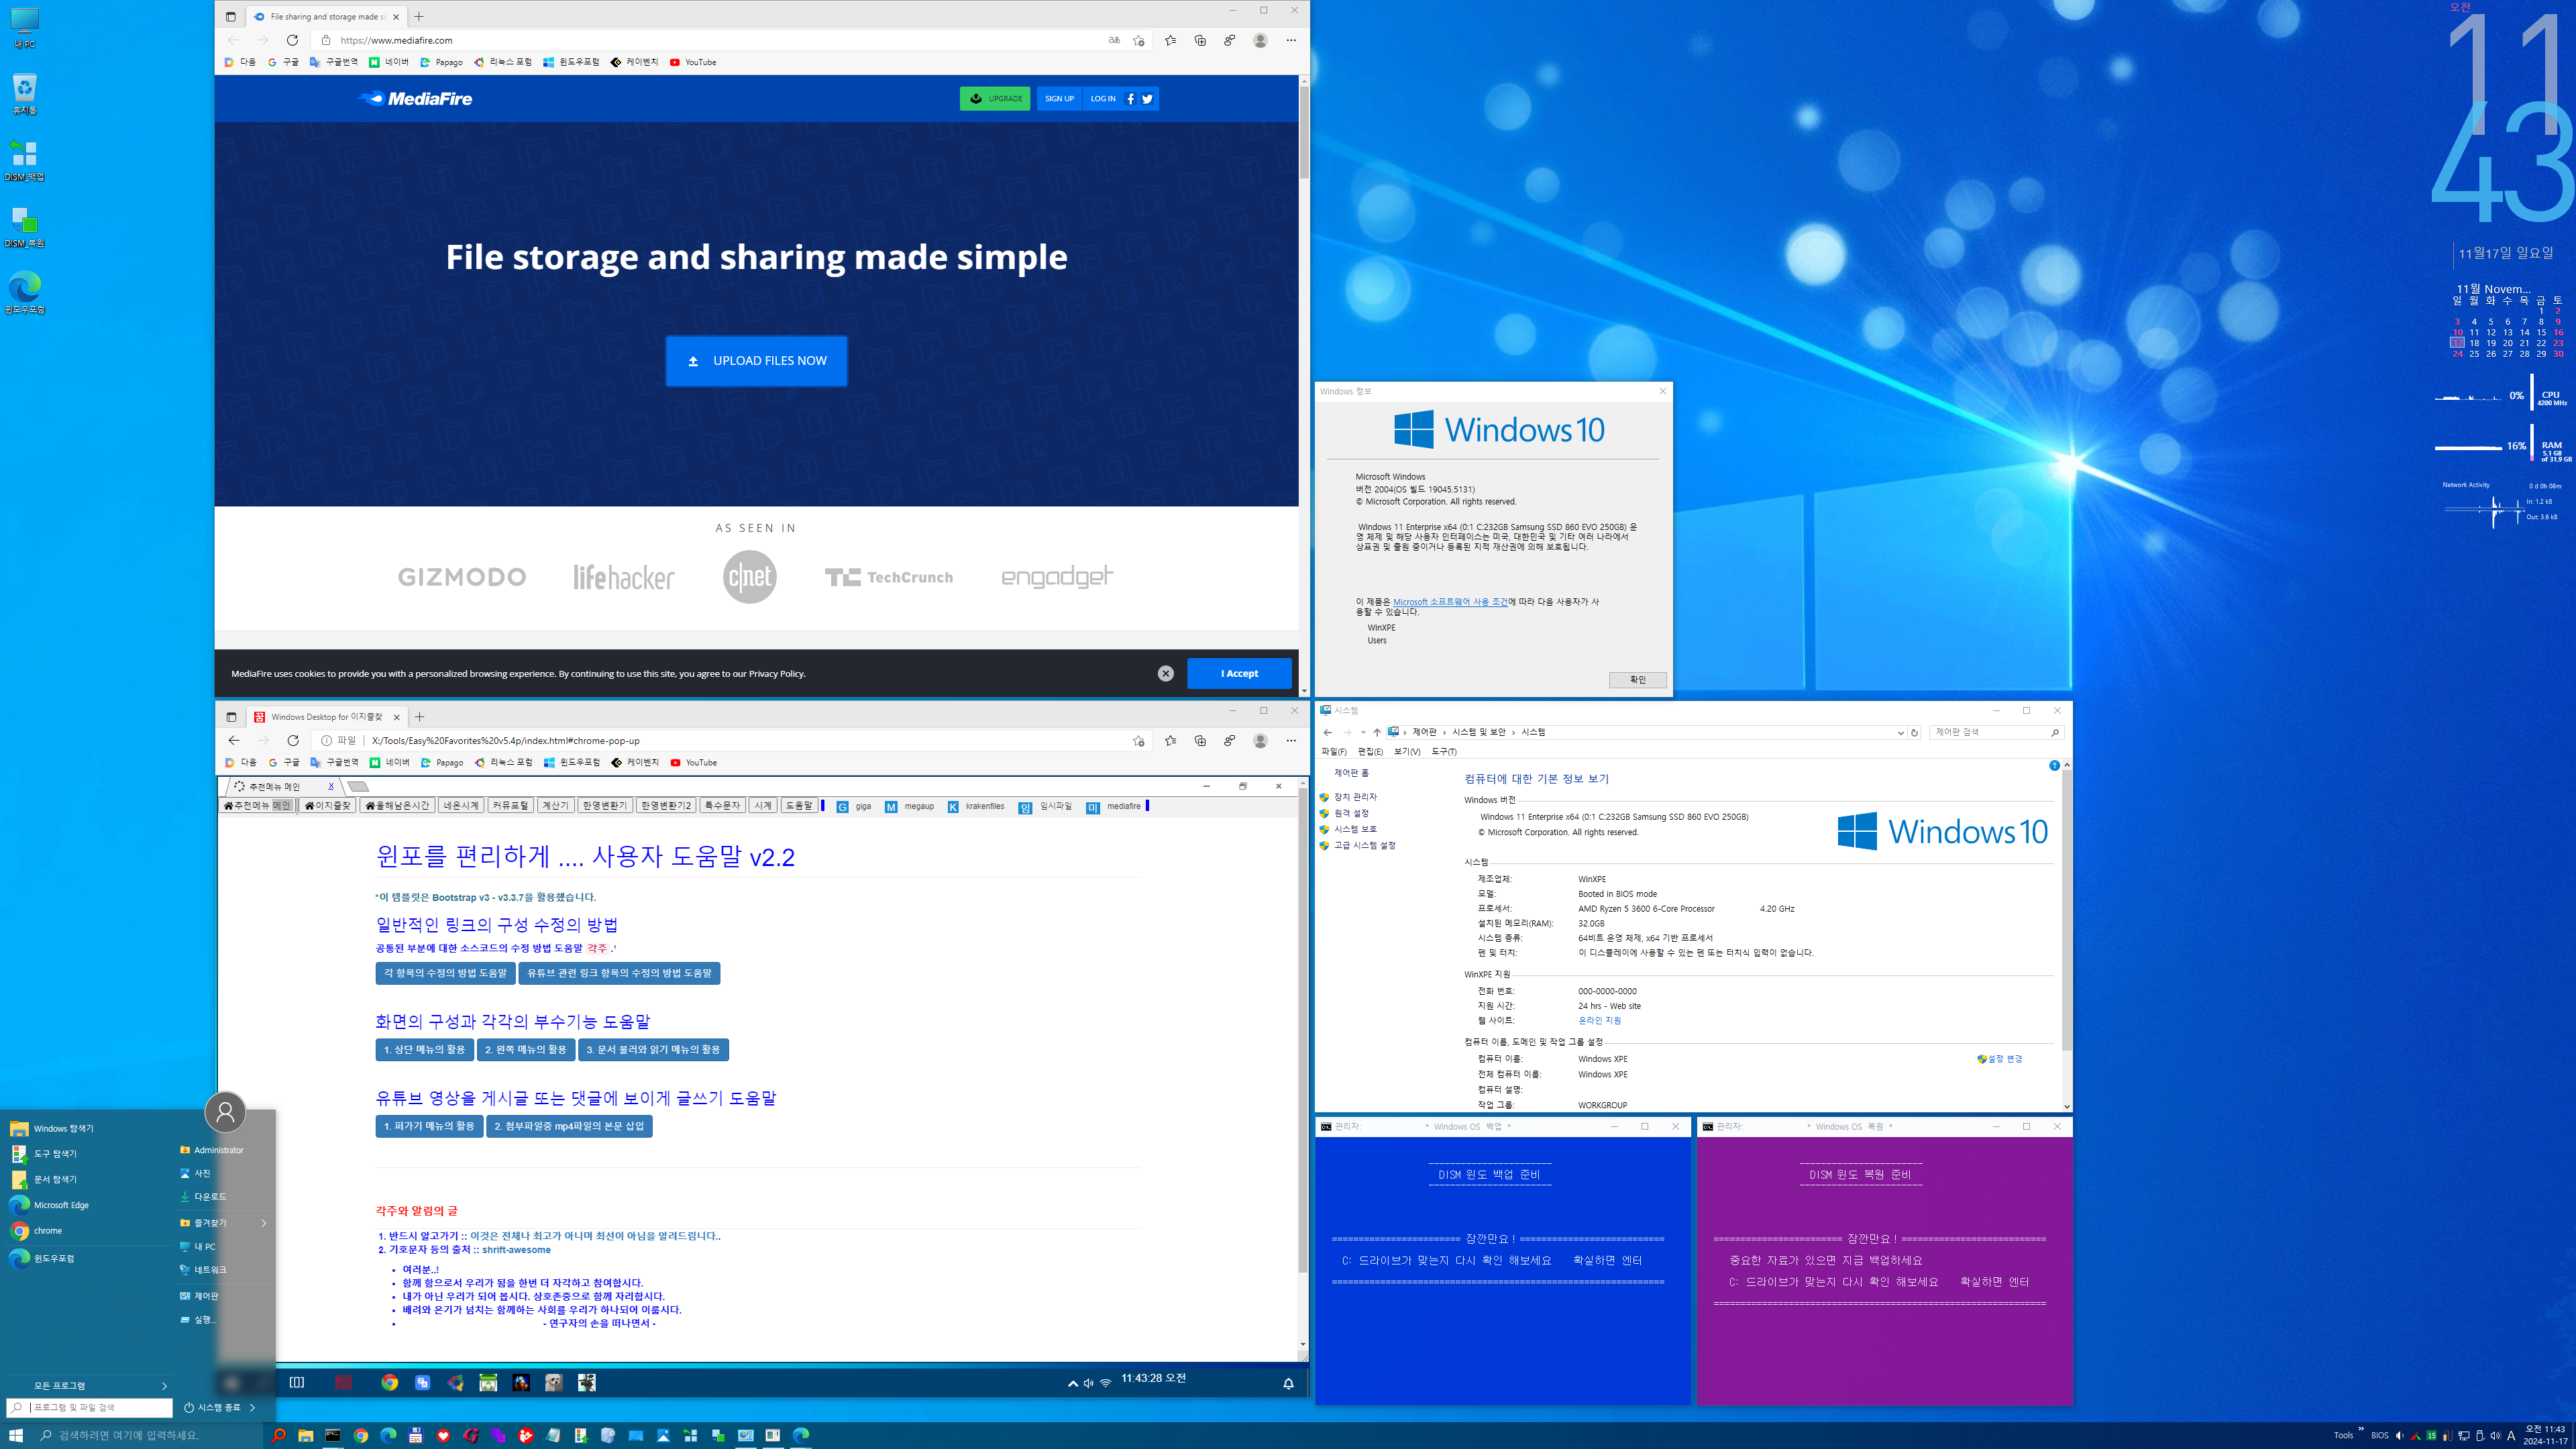Select the 이지즐찾 tab in the favorites page
Image resolution: width=2576 pixels, height=1449 pixels.
coord(328,805)
